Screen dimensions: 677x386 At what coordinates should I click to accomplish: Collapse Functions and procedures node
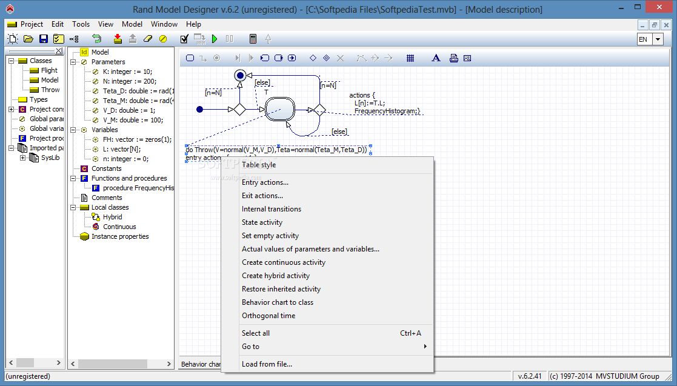[73, 178]
